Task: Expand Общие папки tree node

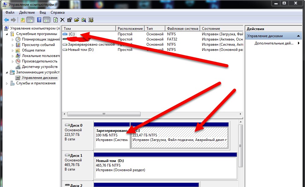Action: click(x=13, y=50)
